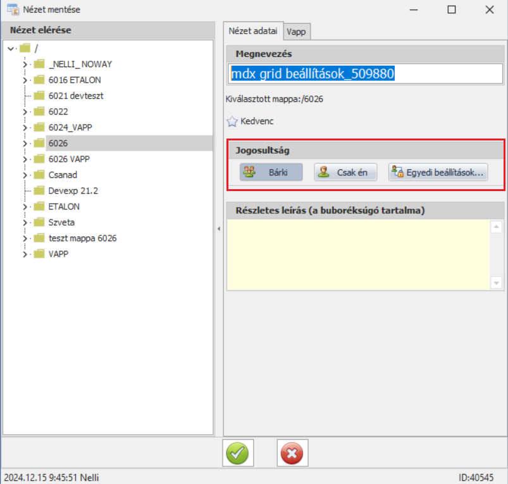Select the Bárki permission option

coord(271,172)
